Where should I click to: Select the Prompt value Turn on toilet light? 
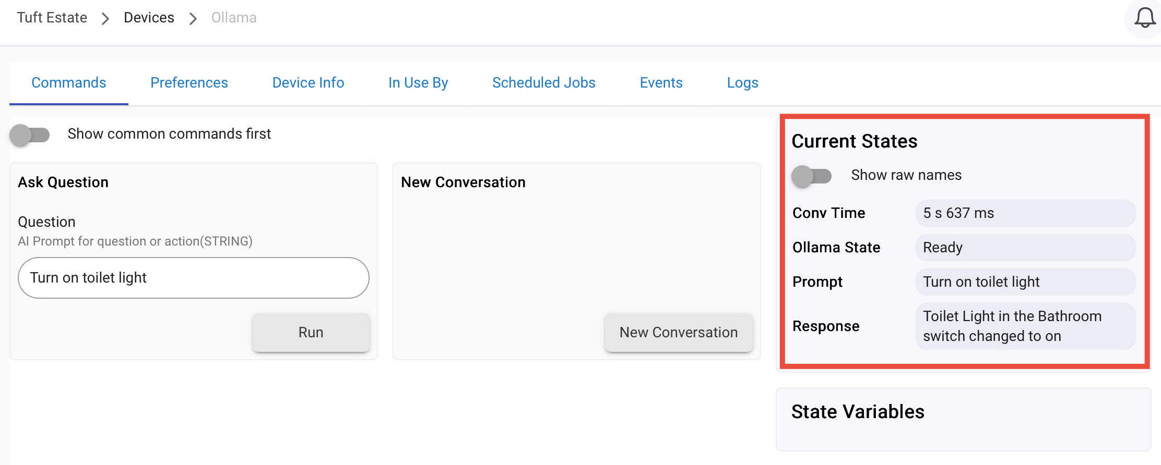pos(1025,282)
